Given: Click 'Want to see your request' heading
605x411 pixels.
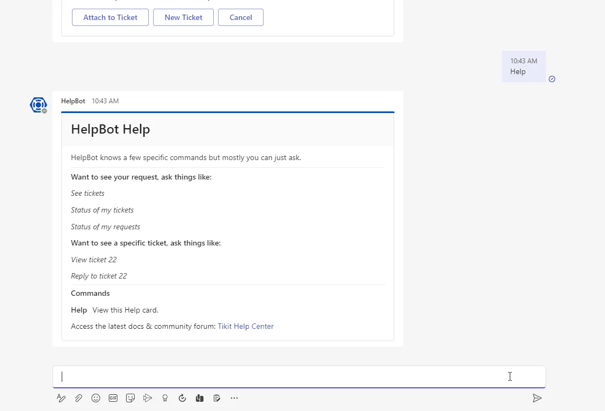Looking at the screenshot, I should coord(141,177).
